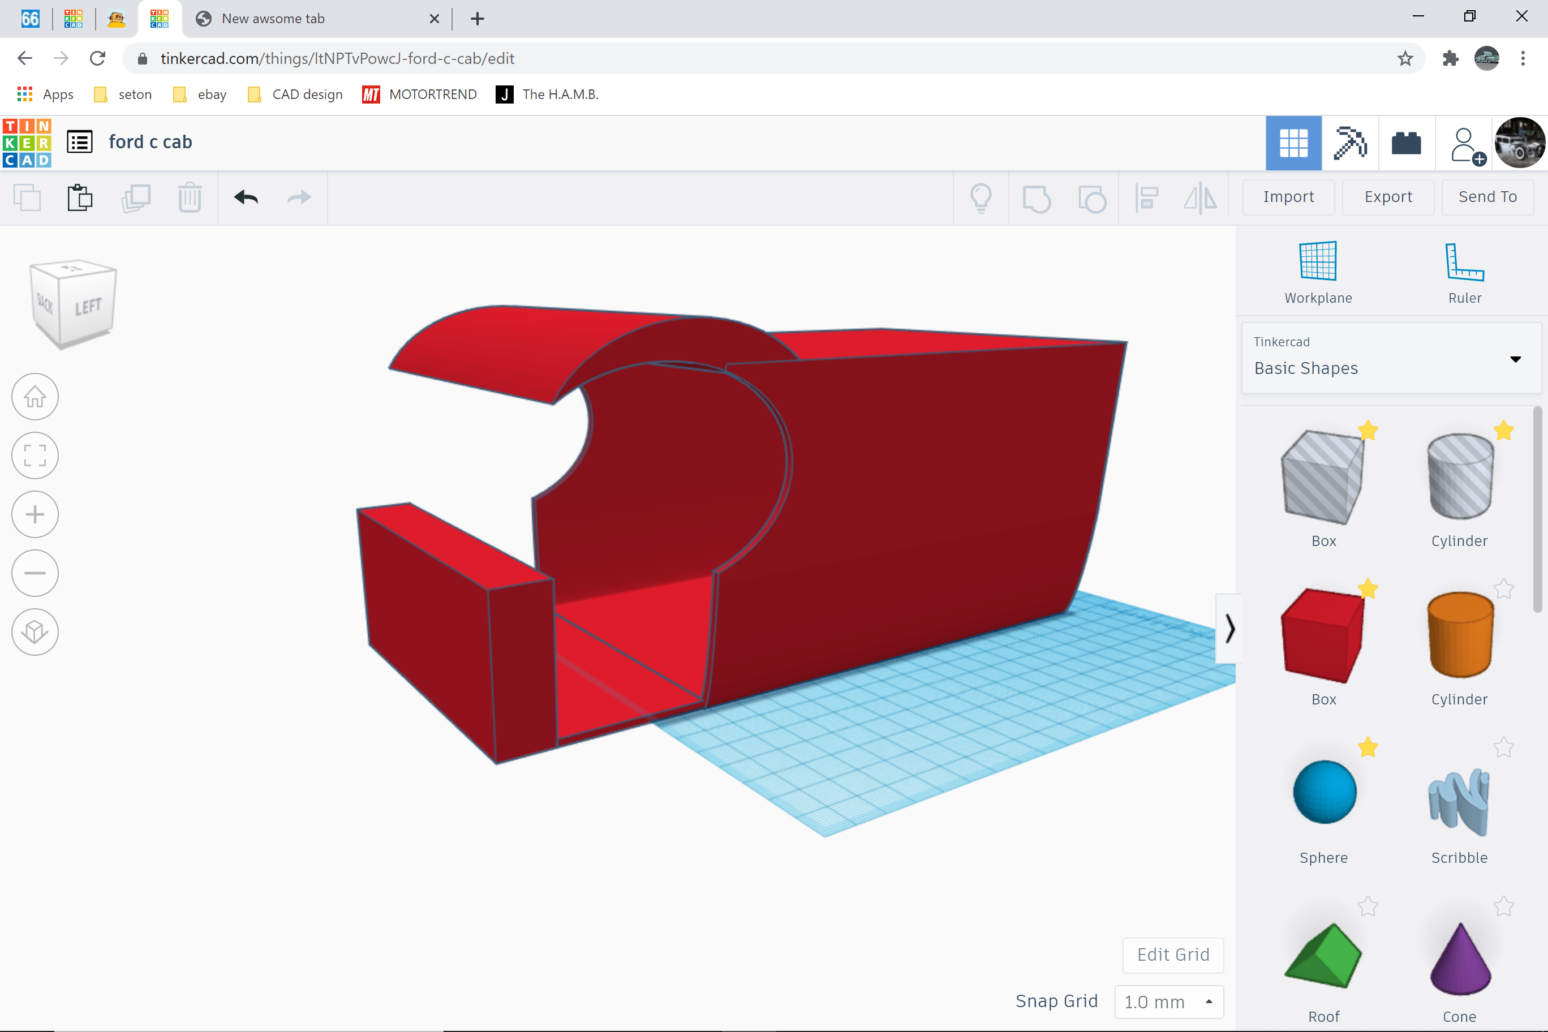Undo the last action
Image resolution: width=1548 pixels, height=1032 pixels.
246,197
